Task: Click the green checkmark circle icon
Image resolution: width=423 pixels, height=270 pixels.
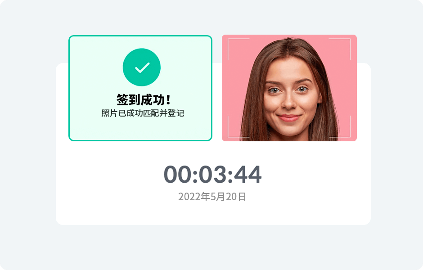Action: click(x=142, y=67)
